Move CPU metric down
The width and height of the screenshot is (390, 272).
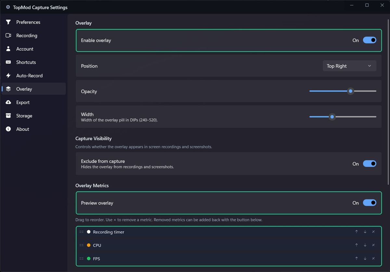[365, 245]
